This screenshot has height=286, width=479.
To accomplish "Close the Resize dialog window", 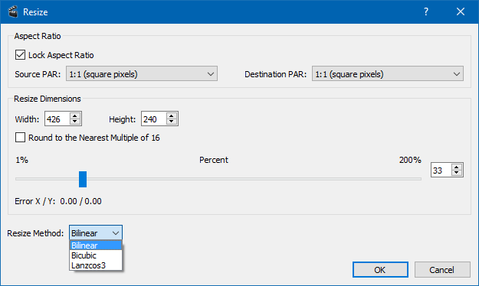I will (x=461, y=12).
